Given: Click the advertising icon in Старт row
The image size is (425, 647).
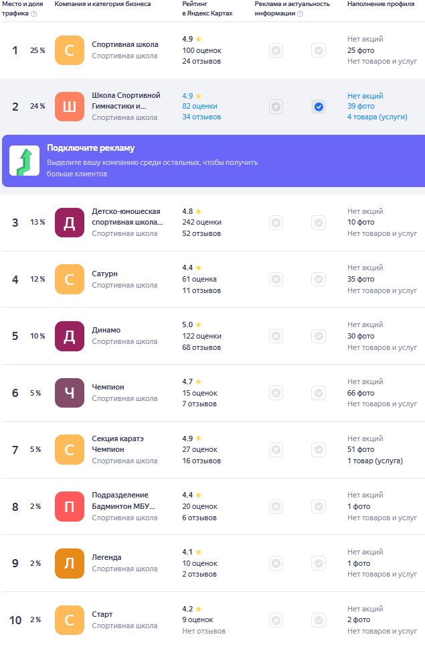Looking at the screenshot, I should click(276, 620).
